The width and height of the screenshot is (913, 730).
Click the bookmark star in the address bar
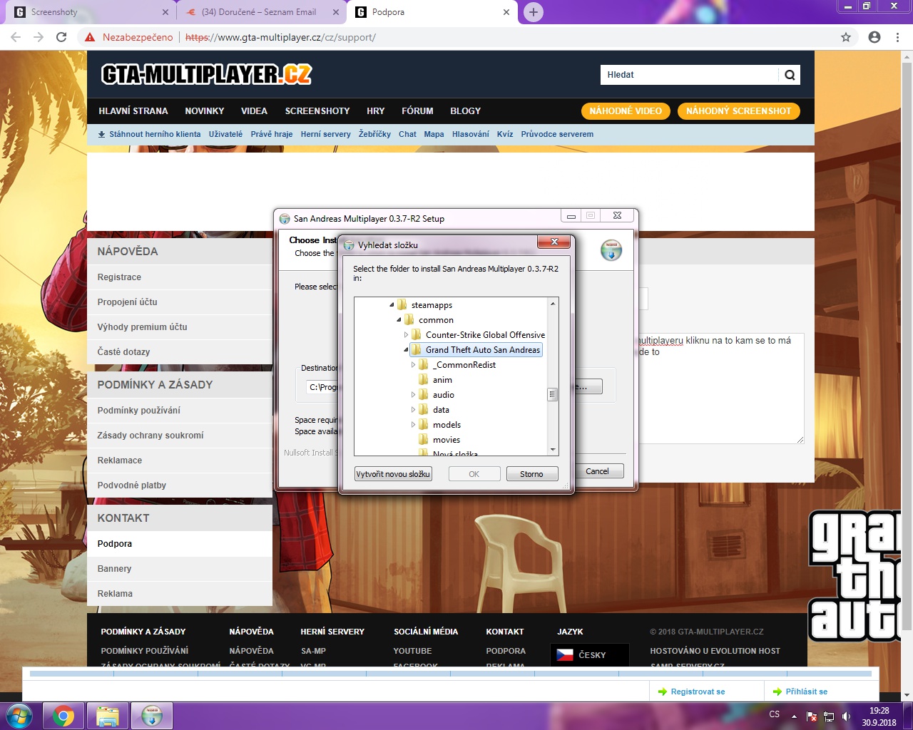click(846, 37)
